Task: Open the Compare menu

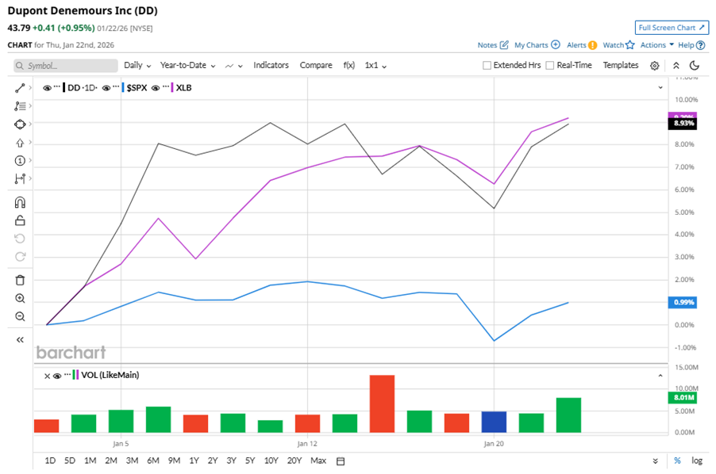Action: point(316,65)
